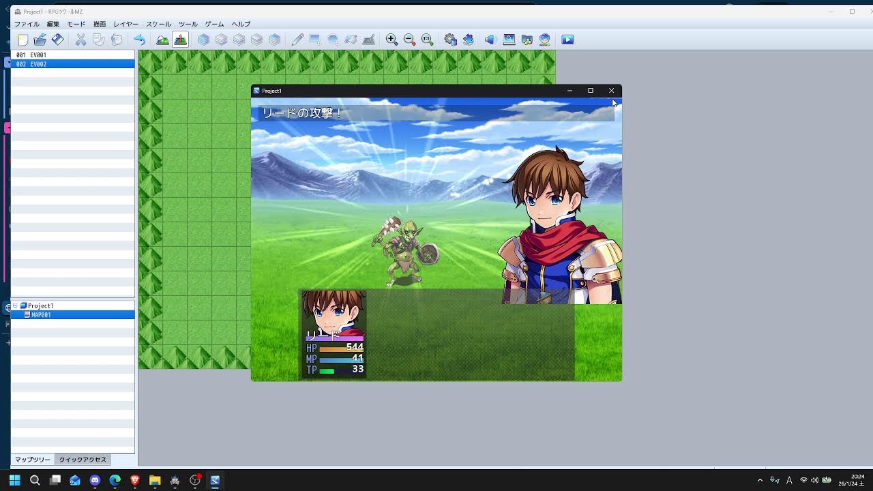
Task: Open Windows taskbar search
Action: click(35, 480)
